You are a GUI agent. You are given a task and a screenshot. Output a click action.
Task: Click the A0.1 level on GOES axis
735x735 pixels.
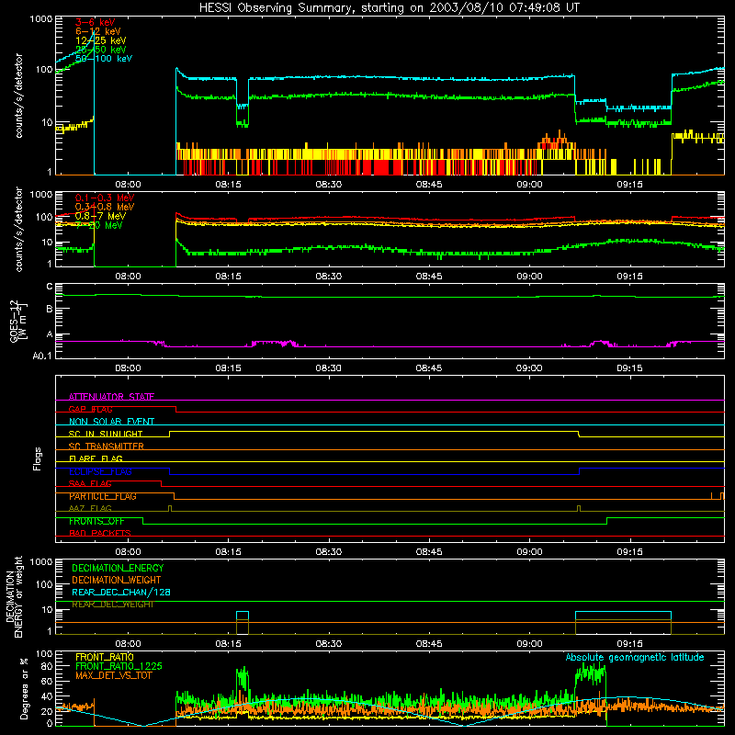42,356
